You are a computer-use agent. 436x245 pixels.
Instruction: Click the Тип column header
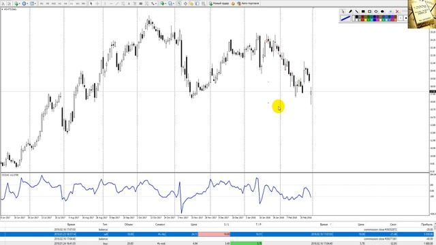tap(105, 224)
